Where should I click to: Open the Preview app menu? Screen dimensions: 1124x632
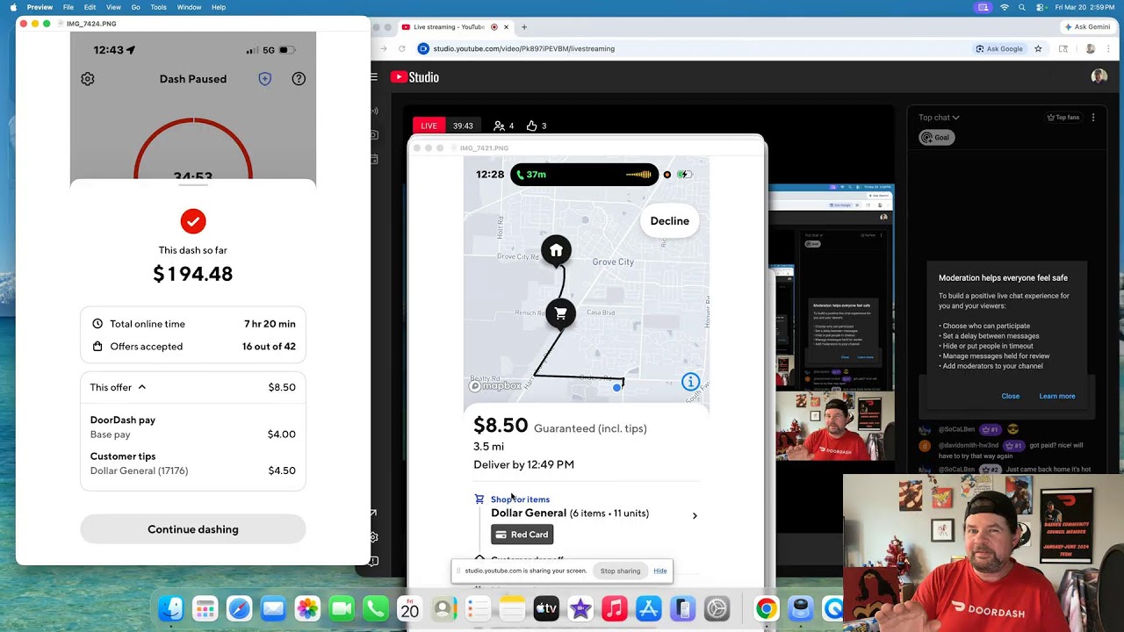coord(40,7)
